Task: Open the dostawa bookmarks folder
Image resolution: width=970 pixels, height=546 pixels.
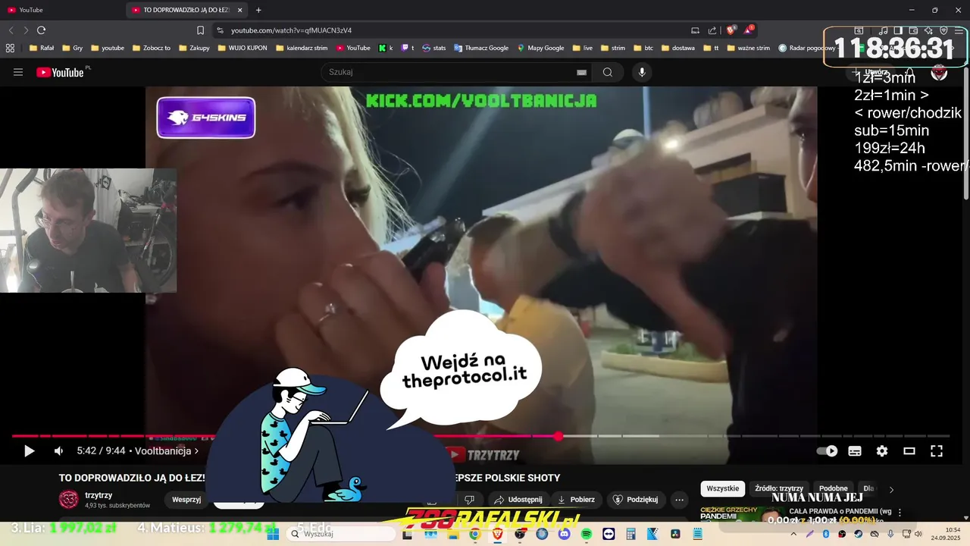Action: [x=677, y=48]
